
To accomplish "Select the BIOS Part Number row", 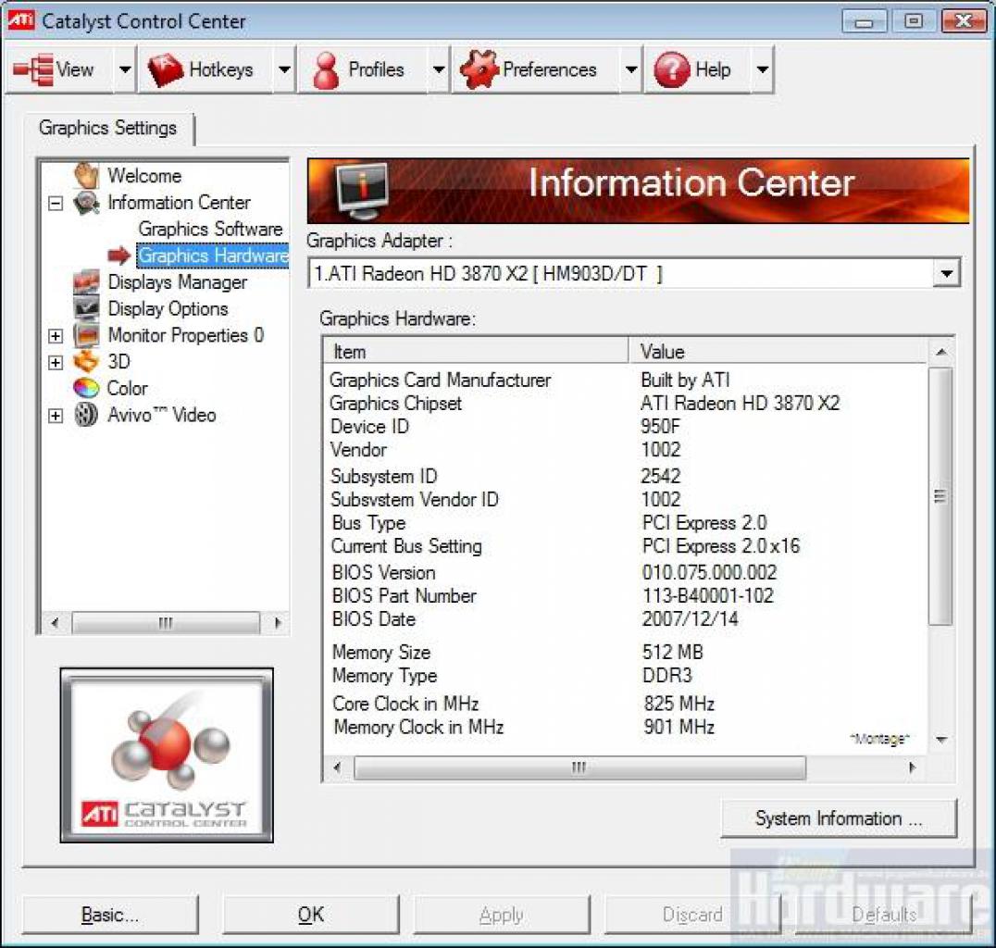I will click(x=625, y=596).
